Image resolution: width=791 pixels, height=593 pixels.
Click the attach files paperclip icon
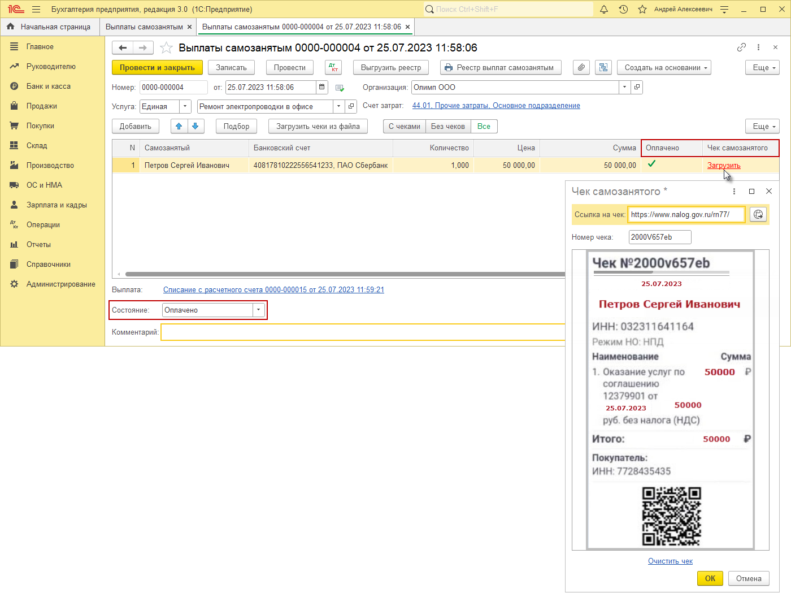coord(581,68)
